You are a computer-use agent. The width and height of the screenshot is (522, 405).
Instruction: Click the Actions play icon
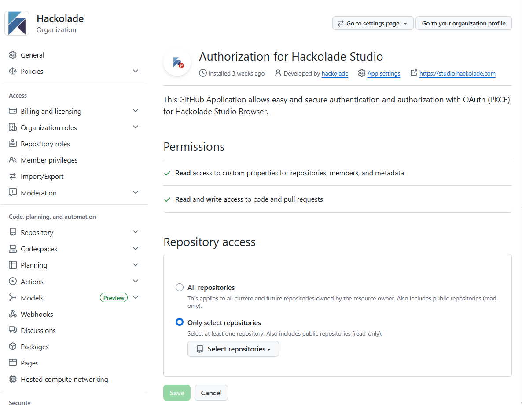tap(13, 282)
